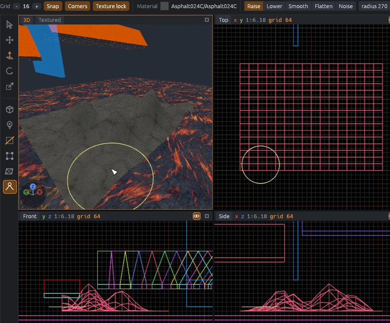Select Lower sculpt mode

tap(274, 6)
